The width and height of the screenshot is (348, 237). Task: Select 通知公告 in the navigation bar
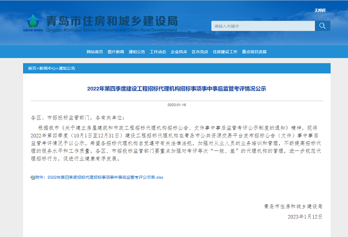click(x=137, y=52)
